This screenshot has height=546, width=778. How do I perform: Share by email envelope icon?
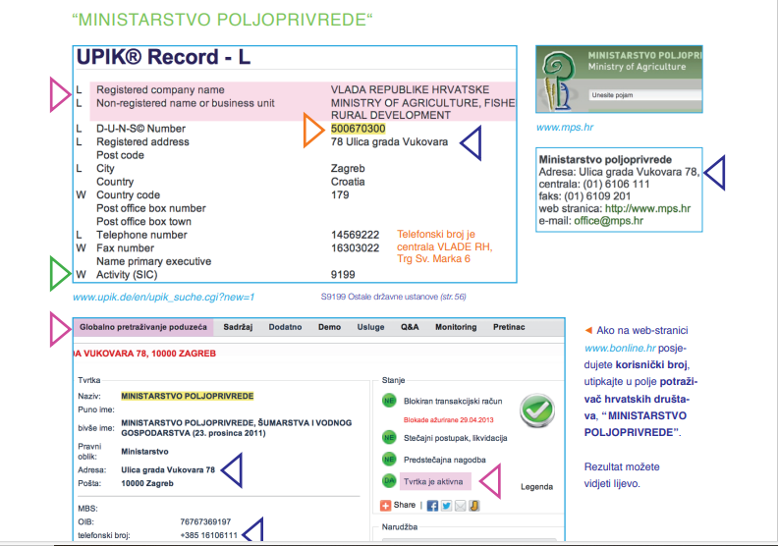click(x=461, y=506)
